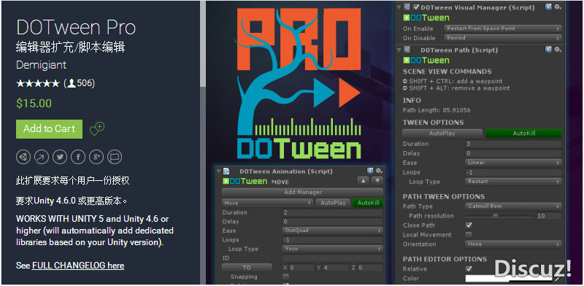The image size is (584, 286).
Task: Click the Unity share icon
Action: 23,157
